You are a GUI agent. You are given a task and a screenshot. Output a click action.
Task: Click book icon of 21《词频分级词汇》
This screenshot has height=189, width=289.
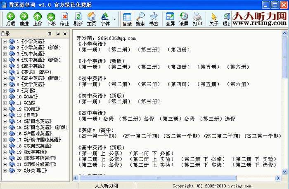point(12,164)
